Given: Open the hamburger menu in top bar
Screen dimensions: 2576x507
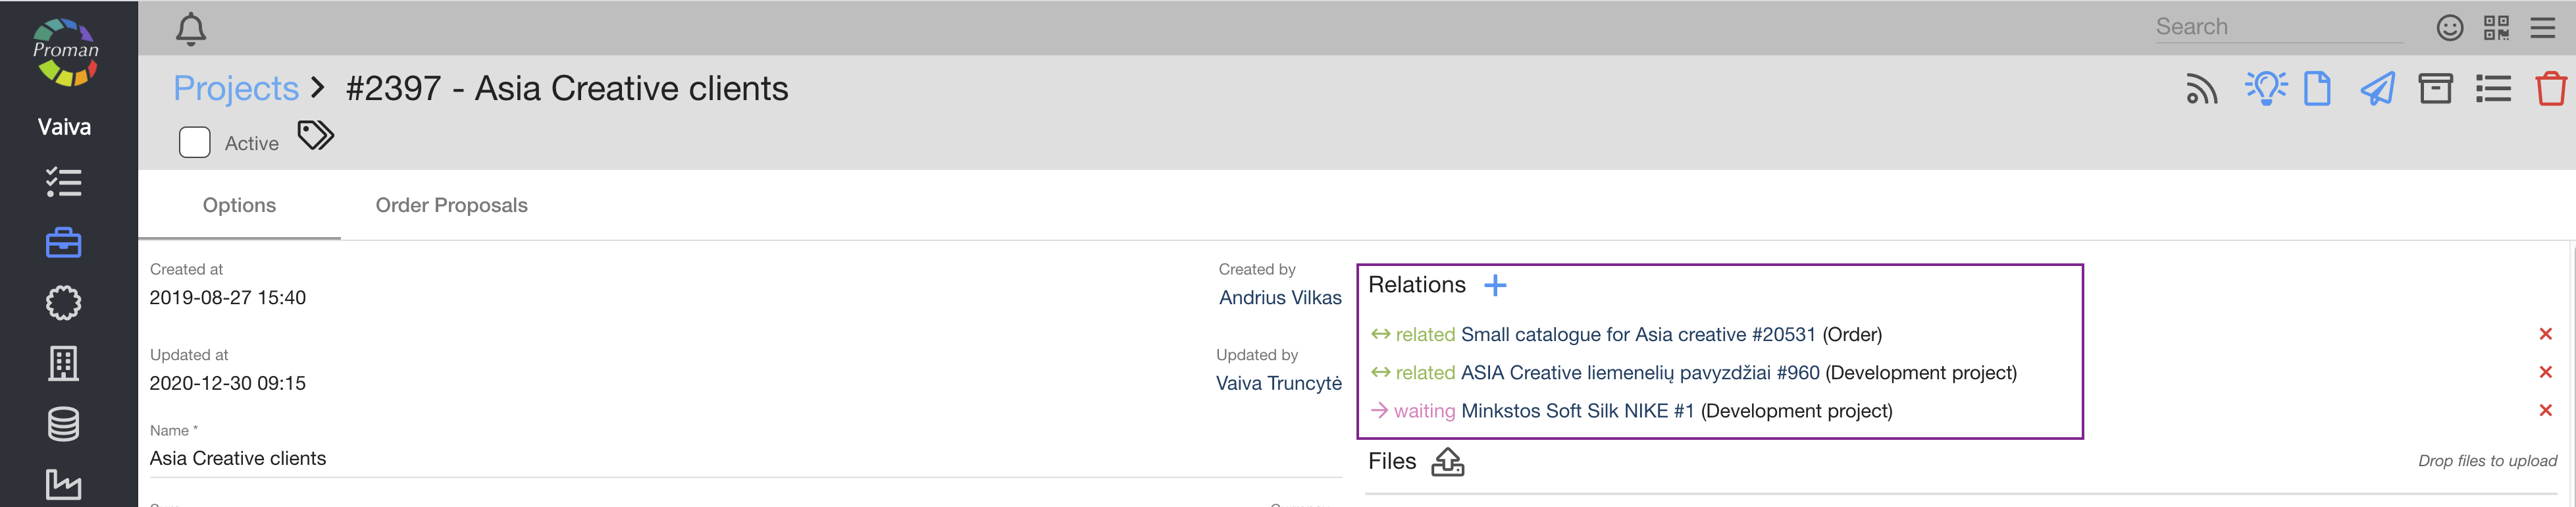Looking at the screenshot, I should pos(2542,28).
